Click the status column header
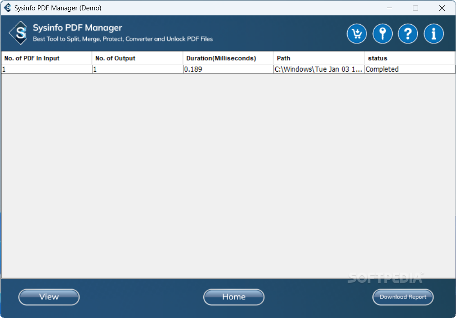The width and height of the screenshot is (456, 318). (x=410, y=58)
